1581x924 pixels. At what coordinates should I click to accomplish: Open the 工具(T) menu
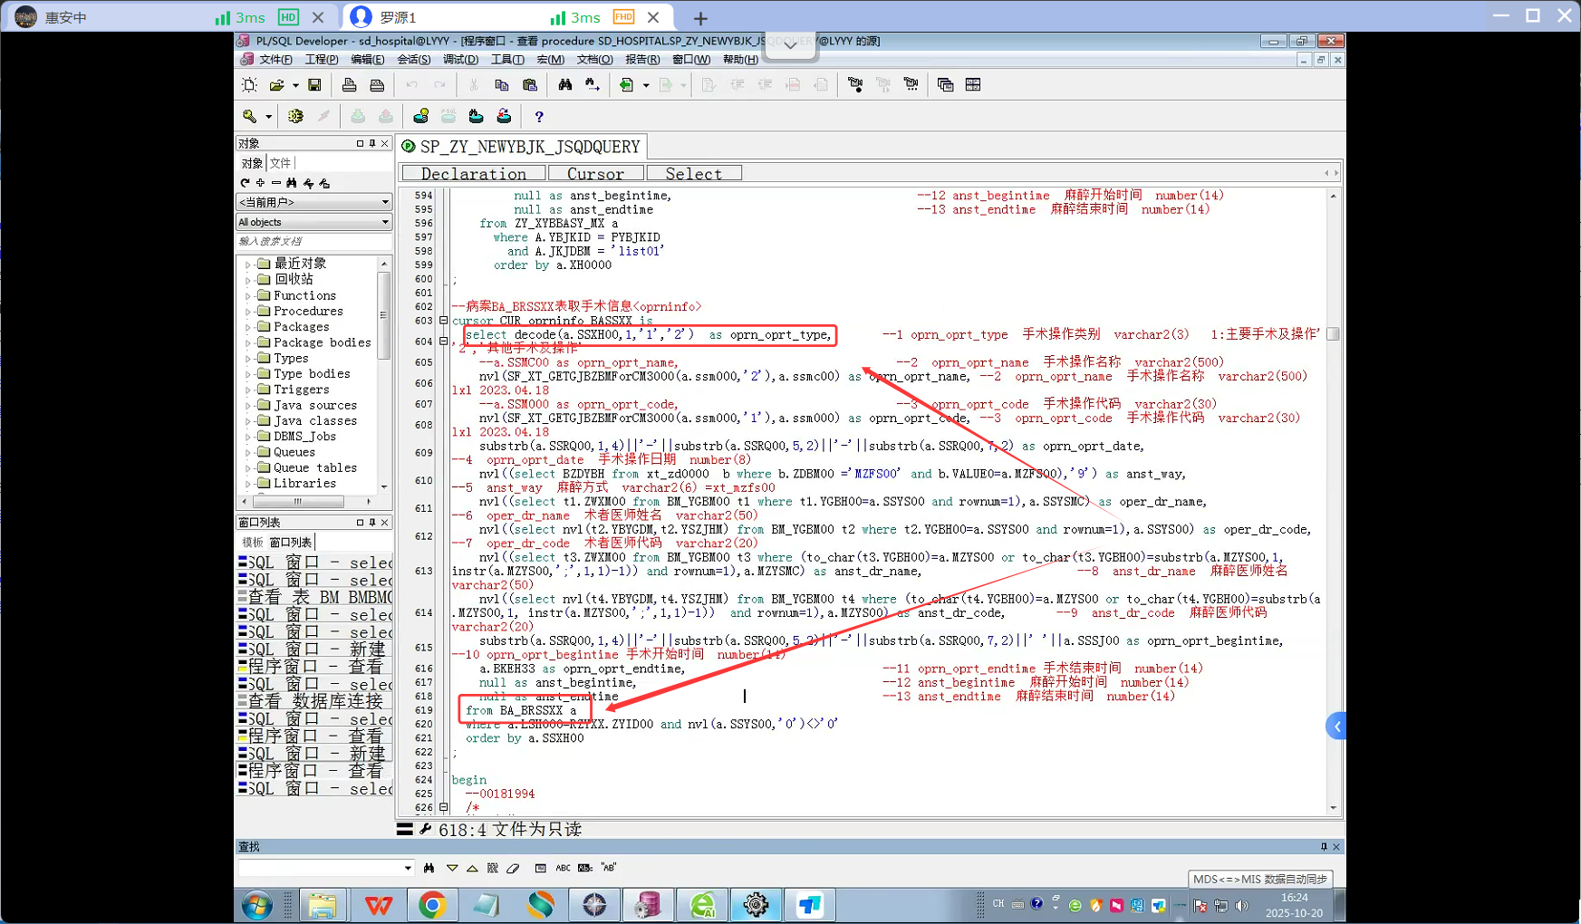click(x=506, y=60)
